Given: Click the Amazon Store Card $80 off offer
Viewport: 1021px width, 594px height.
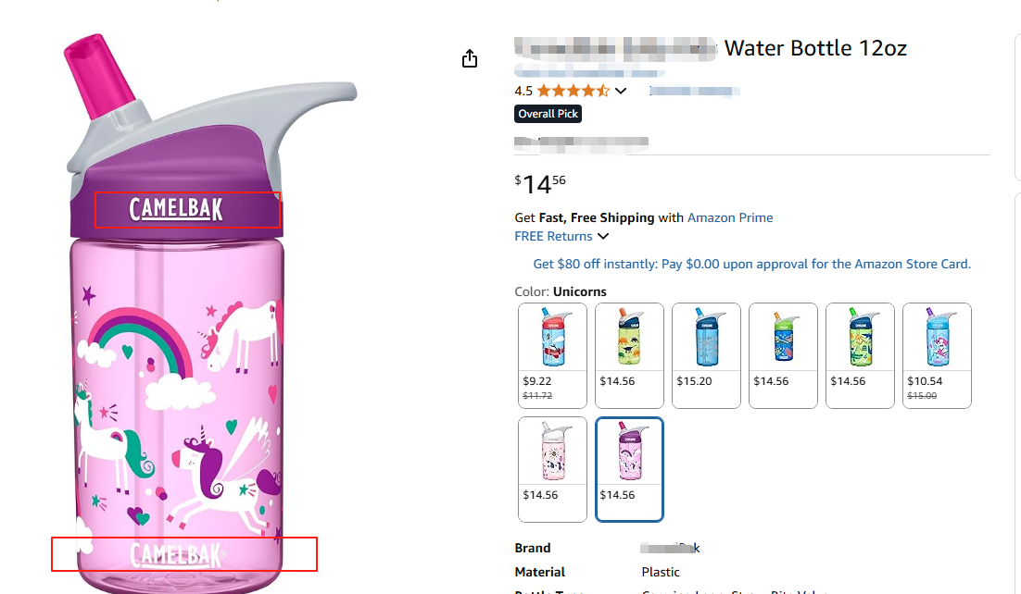Looking at the screenshot, I should coord(751,264).
